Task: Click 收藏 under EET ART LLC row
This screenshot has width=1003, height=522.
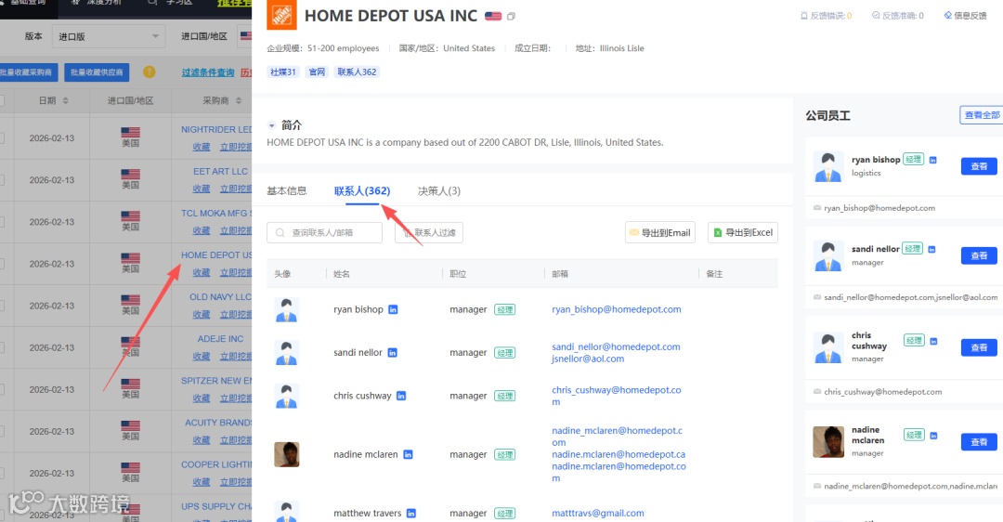Action: tap(202, 189)
